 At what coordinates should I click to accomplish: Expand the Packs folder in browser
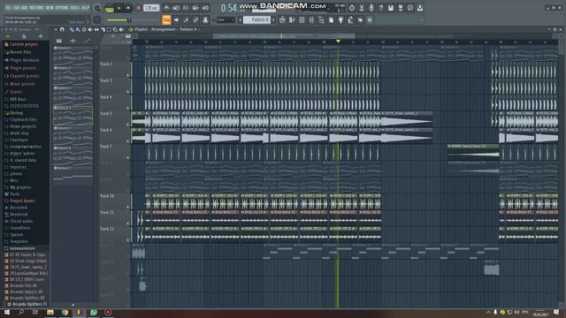tap(15, 194)
